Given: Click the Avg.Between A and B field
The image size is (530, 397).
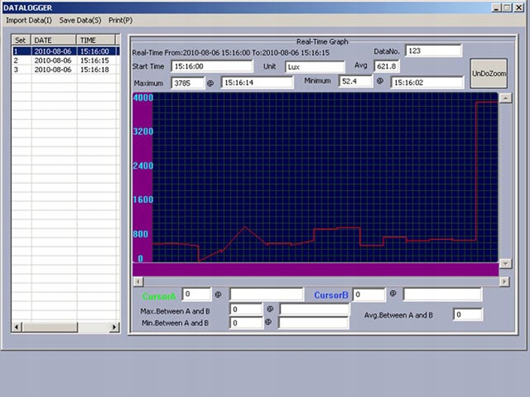Looking at the screenshot, I should click(x=467, y=315).
